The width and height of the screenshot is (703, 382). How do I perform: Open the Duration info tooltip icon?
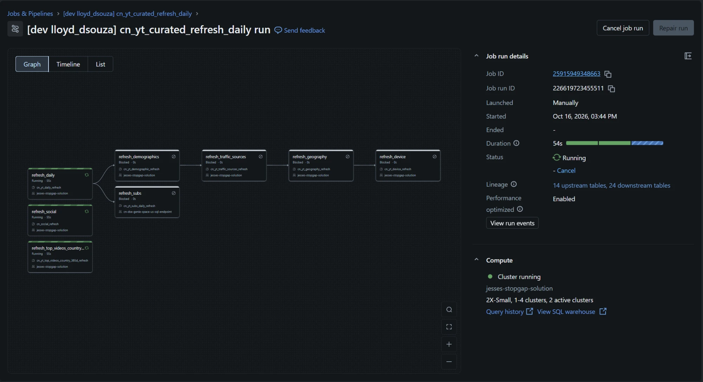516,143
